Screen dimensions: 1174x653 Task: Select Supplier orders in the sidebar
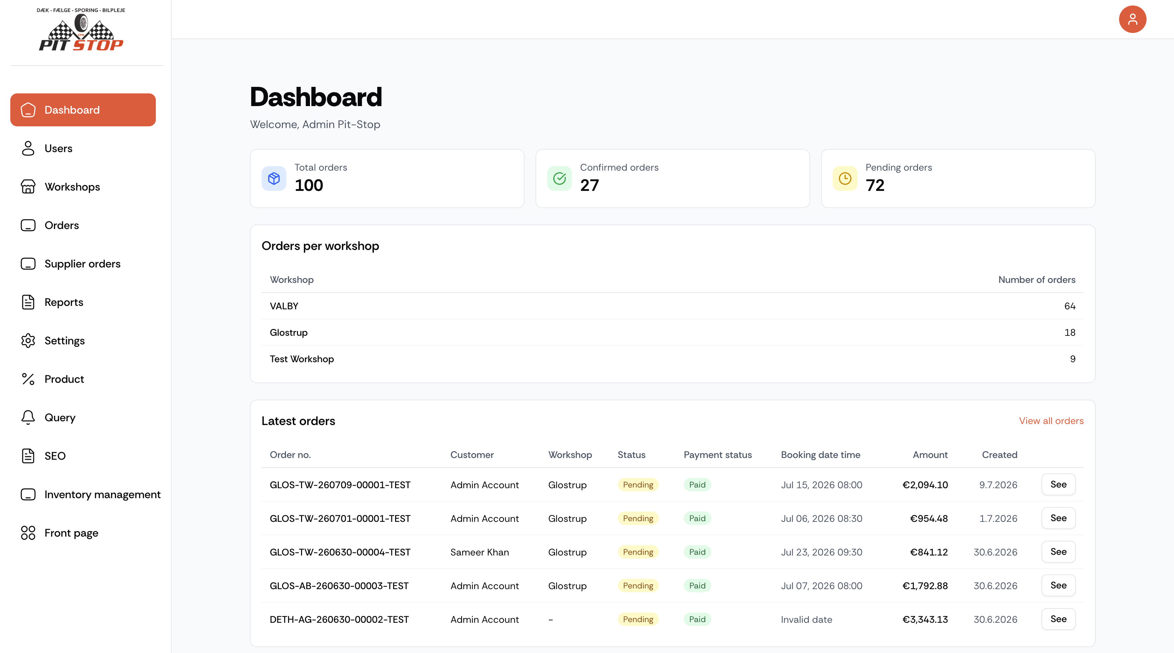pos(83,264)
